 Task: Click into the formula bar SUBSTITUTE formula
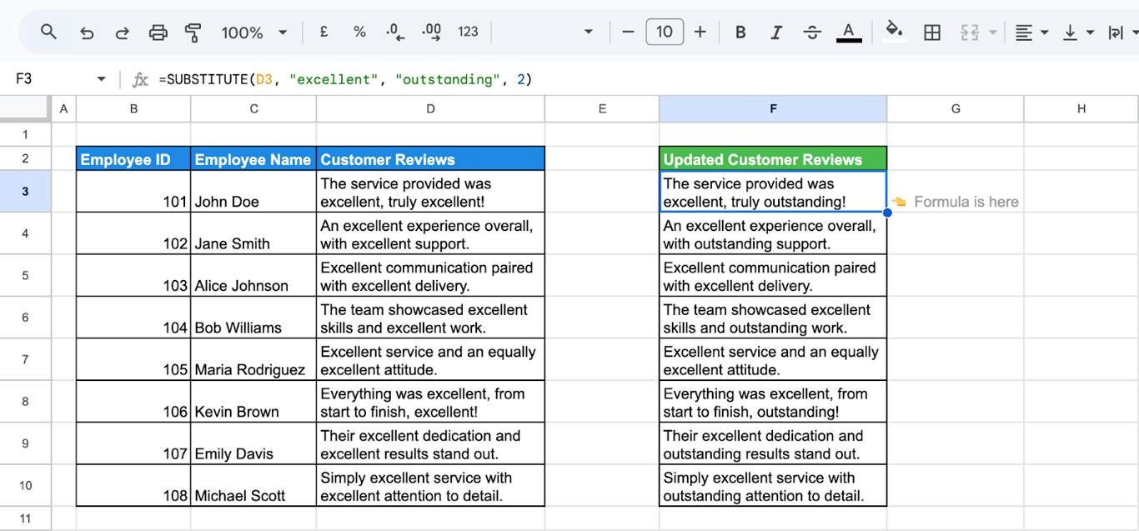pyautogui.click(x=345, y=79)
